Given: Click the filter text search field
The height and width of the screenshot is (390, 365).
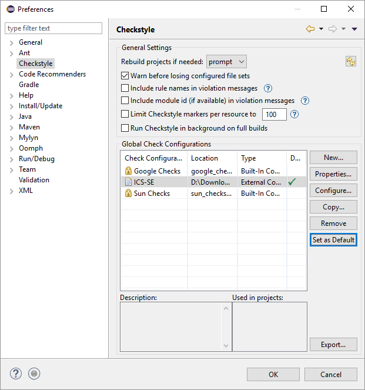Looking at the screenshot, I should (54, 28).
